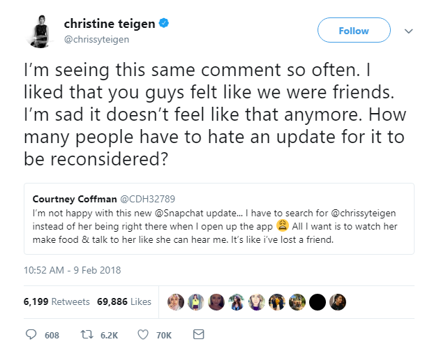Click the 70K likes count
Image resolution: width=425 pixels, height=351 pixels.
[x=164, y=335]
